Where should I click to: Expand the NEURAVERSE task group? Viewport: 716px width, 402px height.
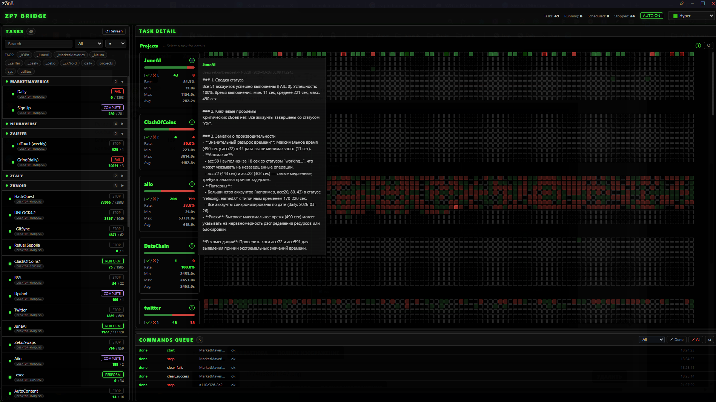coord(122,124)
